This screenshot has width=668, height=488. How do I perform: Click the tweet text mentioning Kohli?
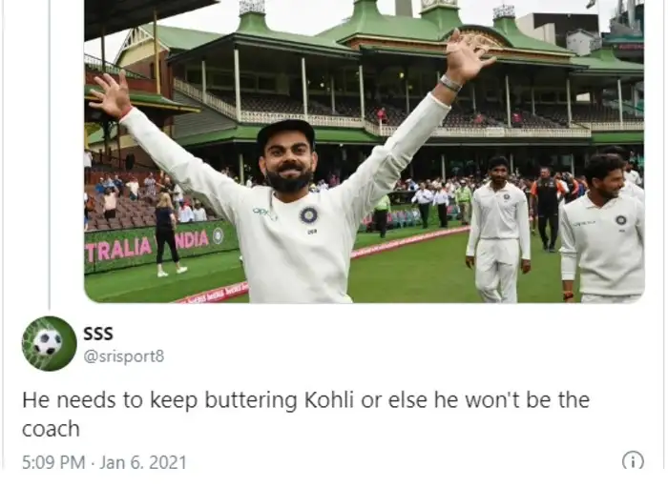(x=305, y=414)
